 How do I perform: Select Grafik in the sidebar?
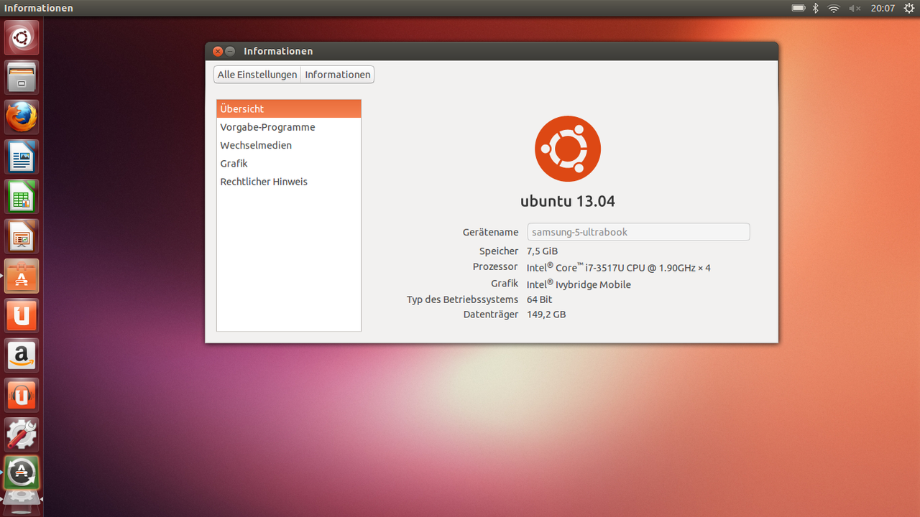coord(289,164)
